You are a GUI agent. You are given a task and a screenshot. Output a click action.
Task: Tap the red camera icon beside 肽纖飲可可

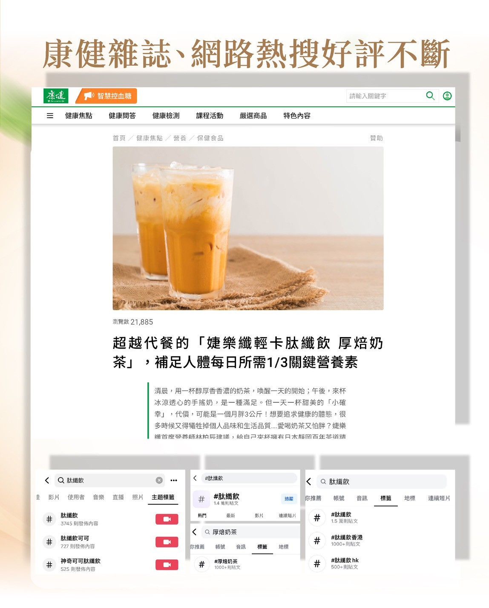(x=167, y=542)
